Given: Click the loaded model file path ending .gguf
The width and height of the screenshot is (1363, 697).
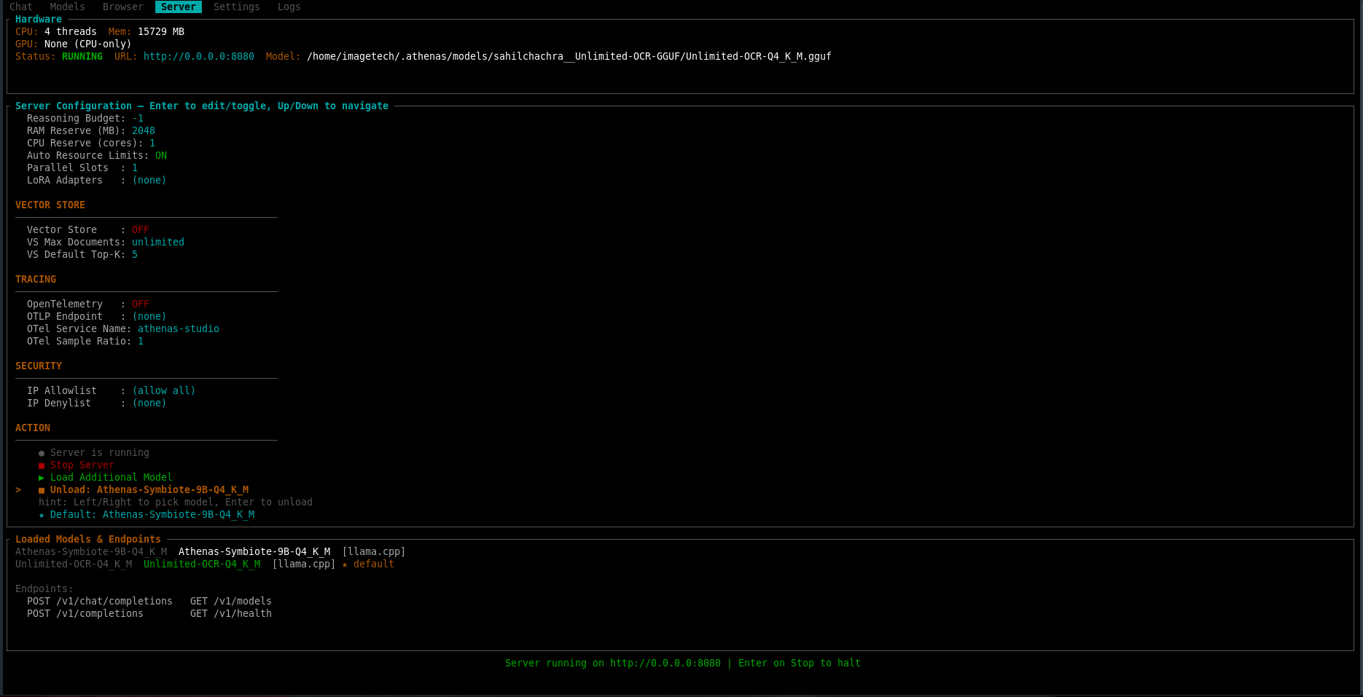Looking at the screenshot, I should [569, 57].
